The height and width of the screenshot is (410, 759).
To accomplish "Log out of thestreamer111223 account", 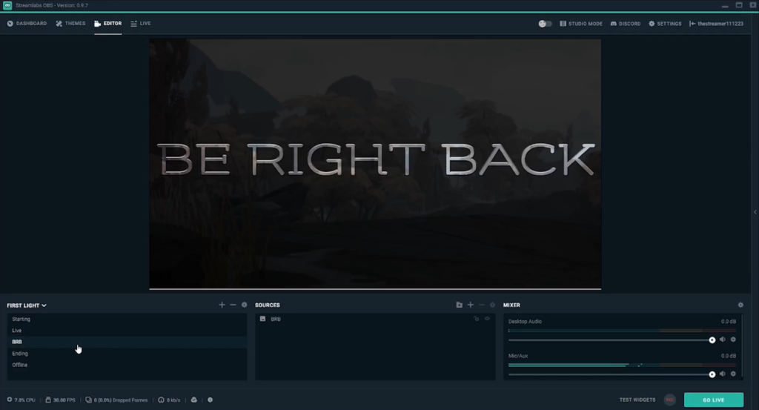I will point(717,24).
